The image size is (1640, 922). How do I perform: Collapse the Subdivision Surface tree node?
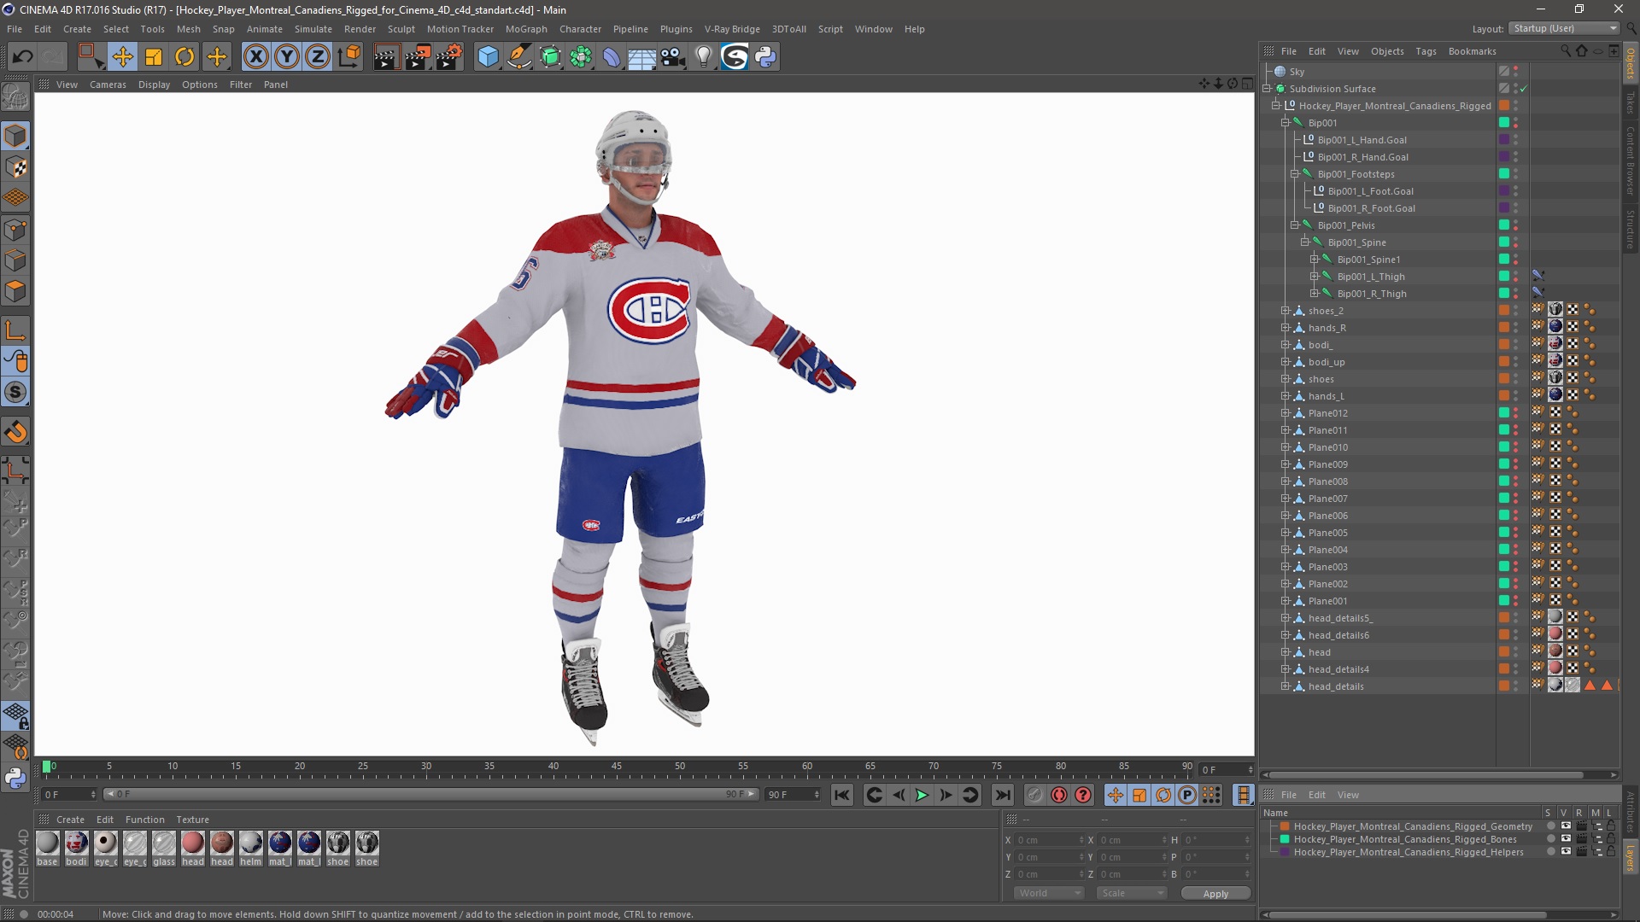(1267, 89)
